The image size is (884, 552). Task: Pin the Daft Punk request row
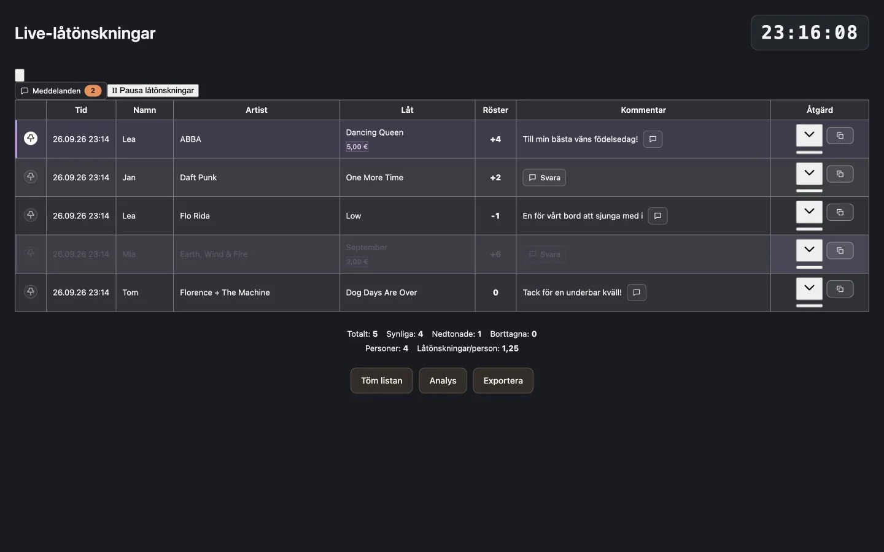pyautogui.click(x=31, y=177)
